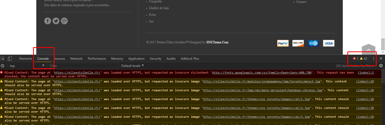Clear the console with the ban icon

[2, 66]
